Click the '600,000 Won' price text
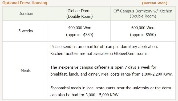178x101 pixels. coord(143,28)
